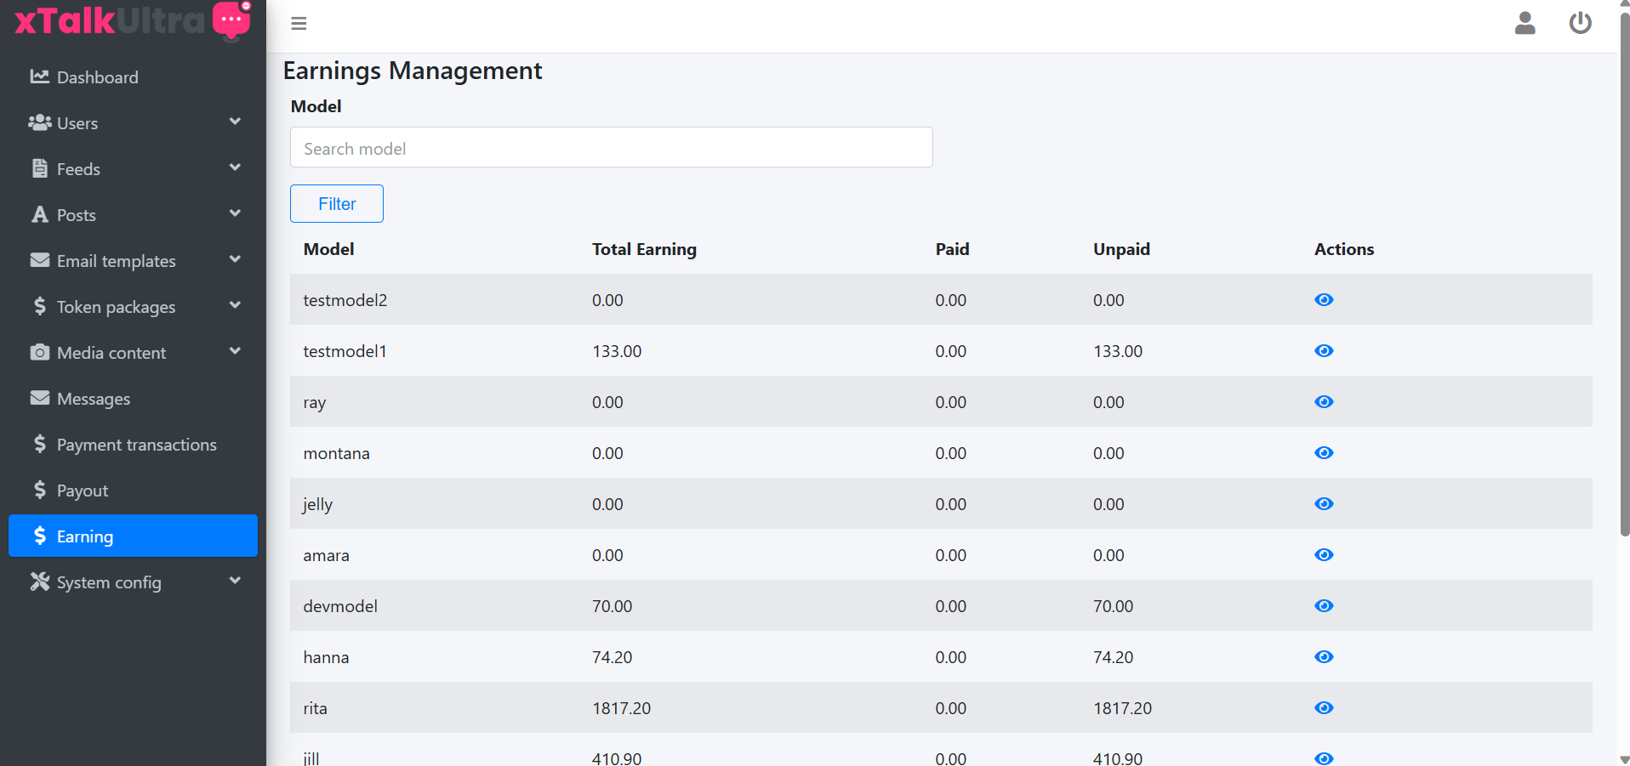Open the user profile icon
This screenshot has height=766, width=1630.
coord(1525,23)
